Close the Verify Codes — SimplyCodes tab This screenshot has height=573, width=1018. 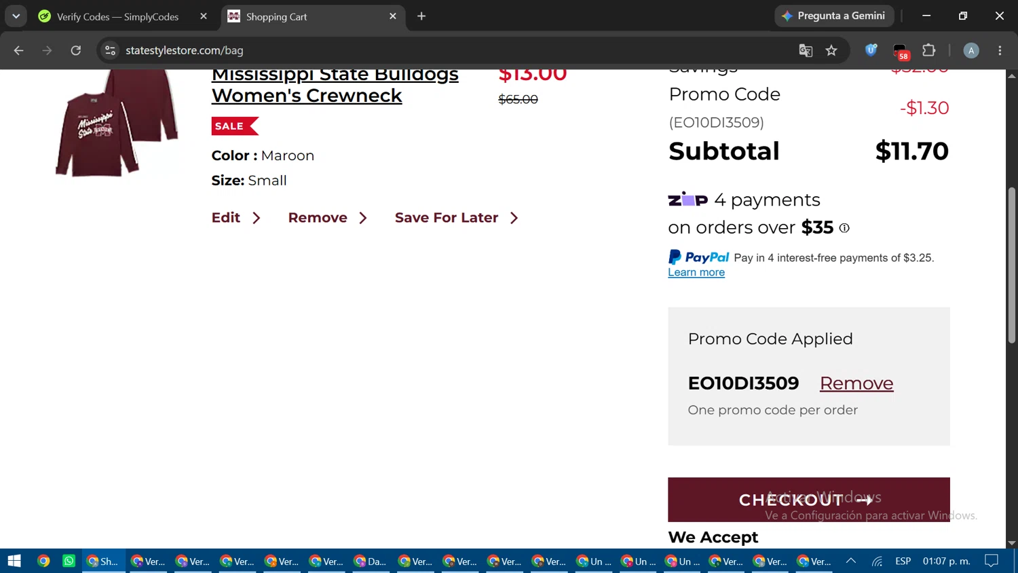click(x=203, y=16)
